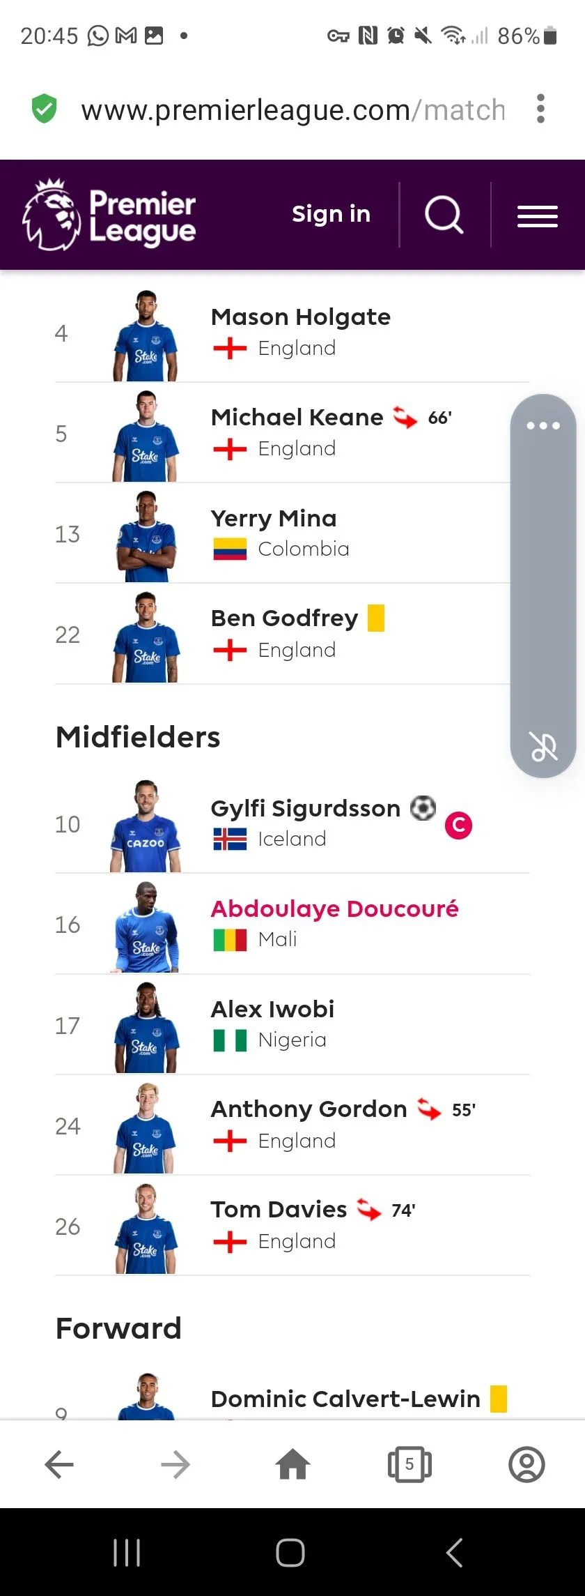Open the Premier League search icon
This screenshot has width=585, height=1596.
[x=444, y=215]
